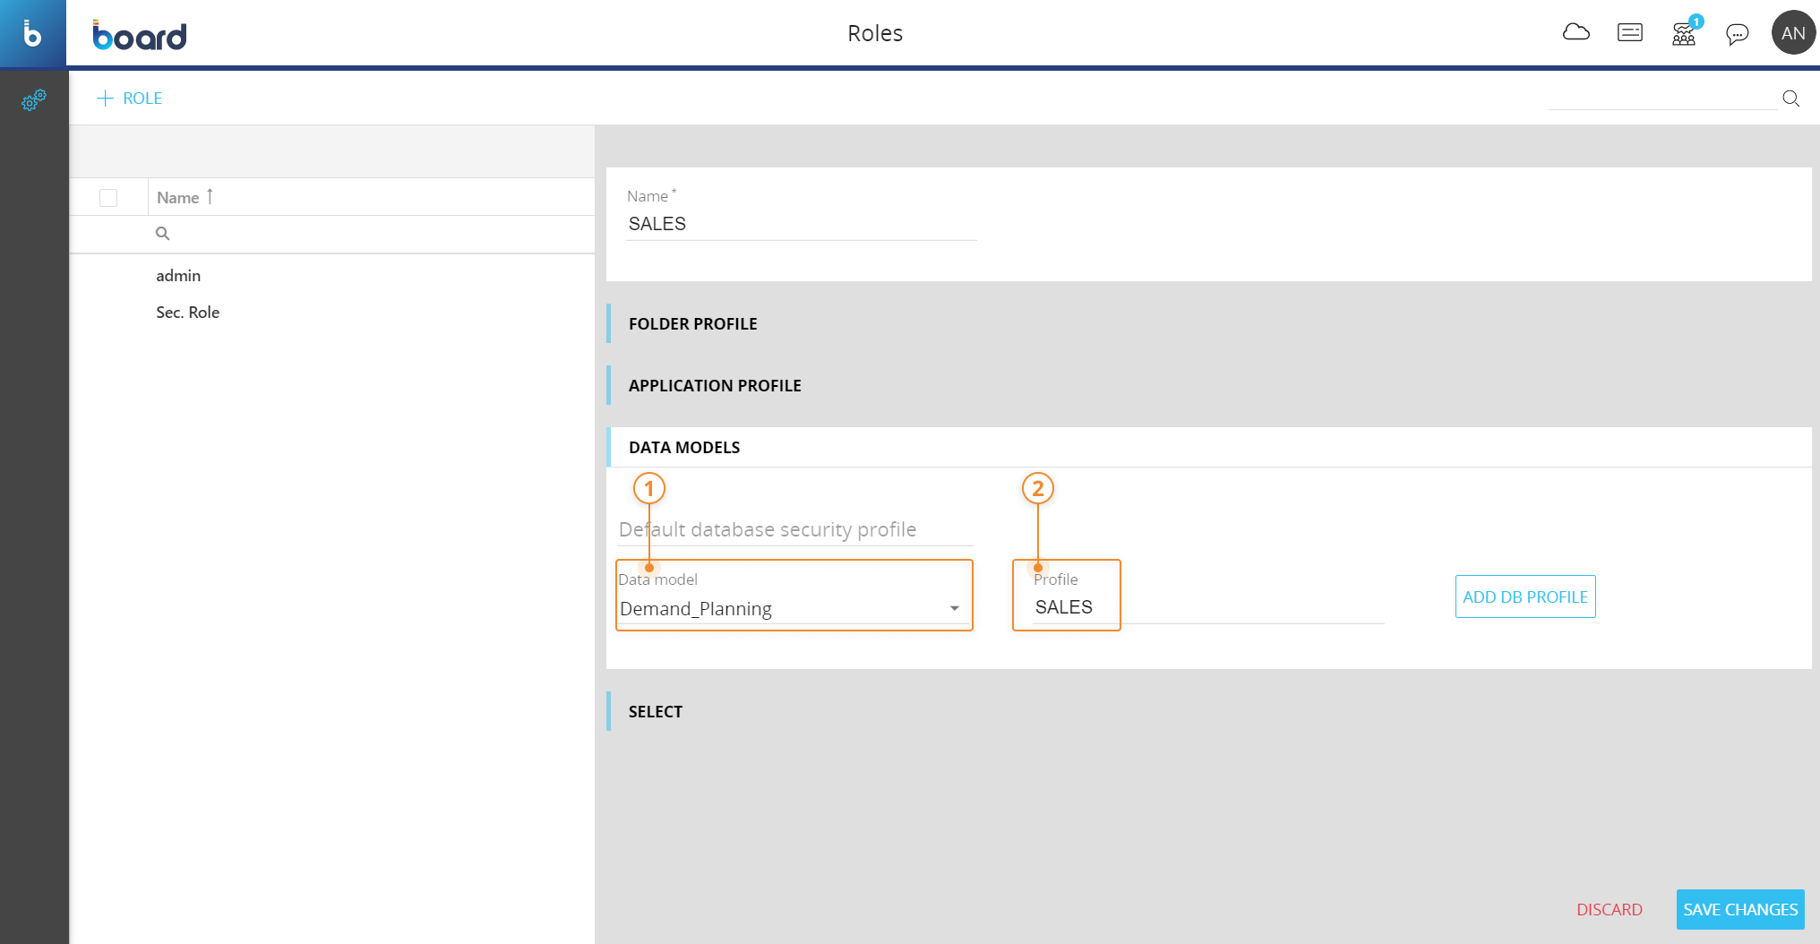
Task: Select the Sec. Role entry
Action: [x=187, y=313]
